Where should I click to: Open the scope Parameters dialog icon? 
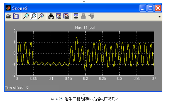pos(16,16)
